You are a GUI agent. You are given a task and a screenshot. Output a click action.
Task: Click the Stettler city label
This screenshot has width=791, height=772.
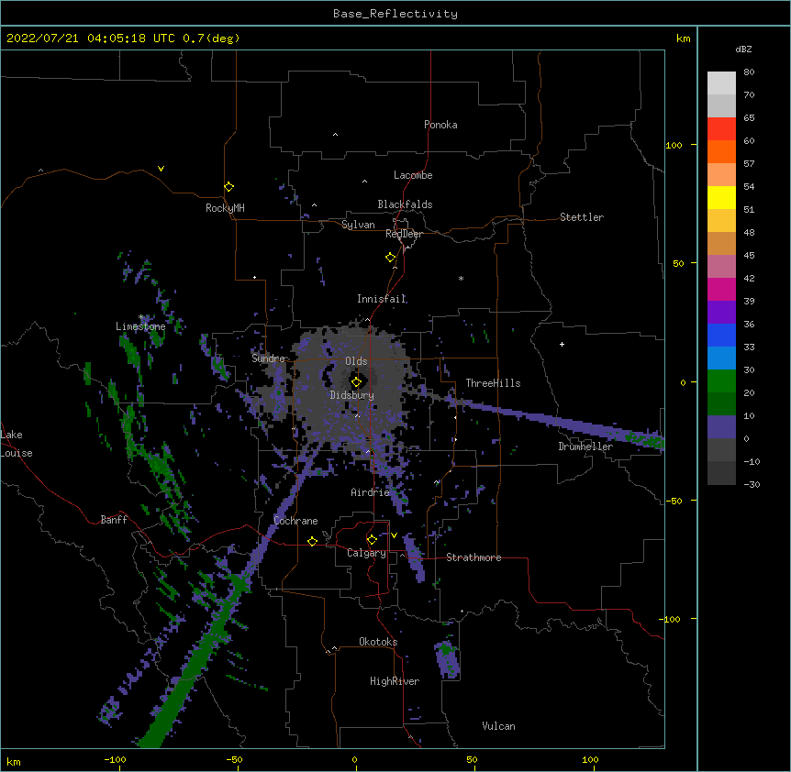click(582, 217)
